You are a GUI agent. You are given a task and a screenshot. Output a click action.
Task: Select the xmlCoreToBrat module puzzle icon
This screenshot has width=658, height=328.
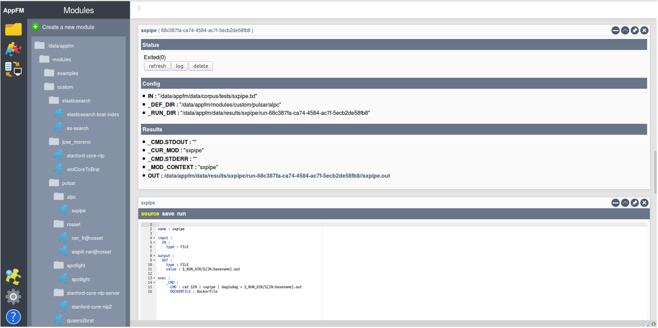59,169
